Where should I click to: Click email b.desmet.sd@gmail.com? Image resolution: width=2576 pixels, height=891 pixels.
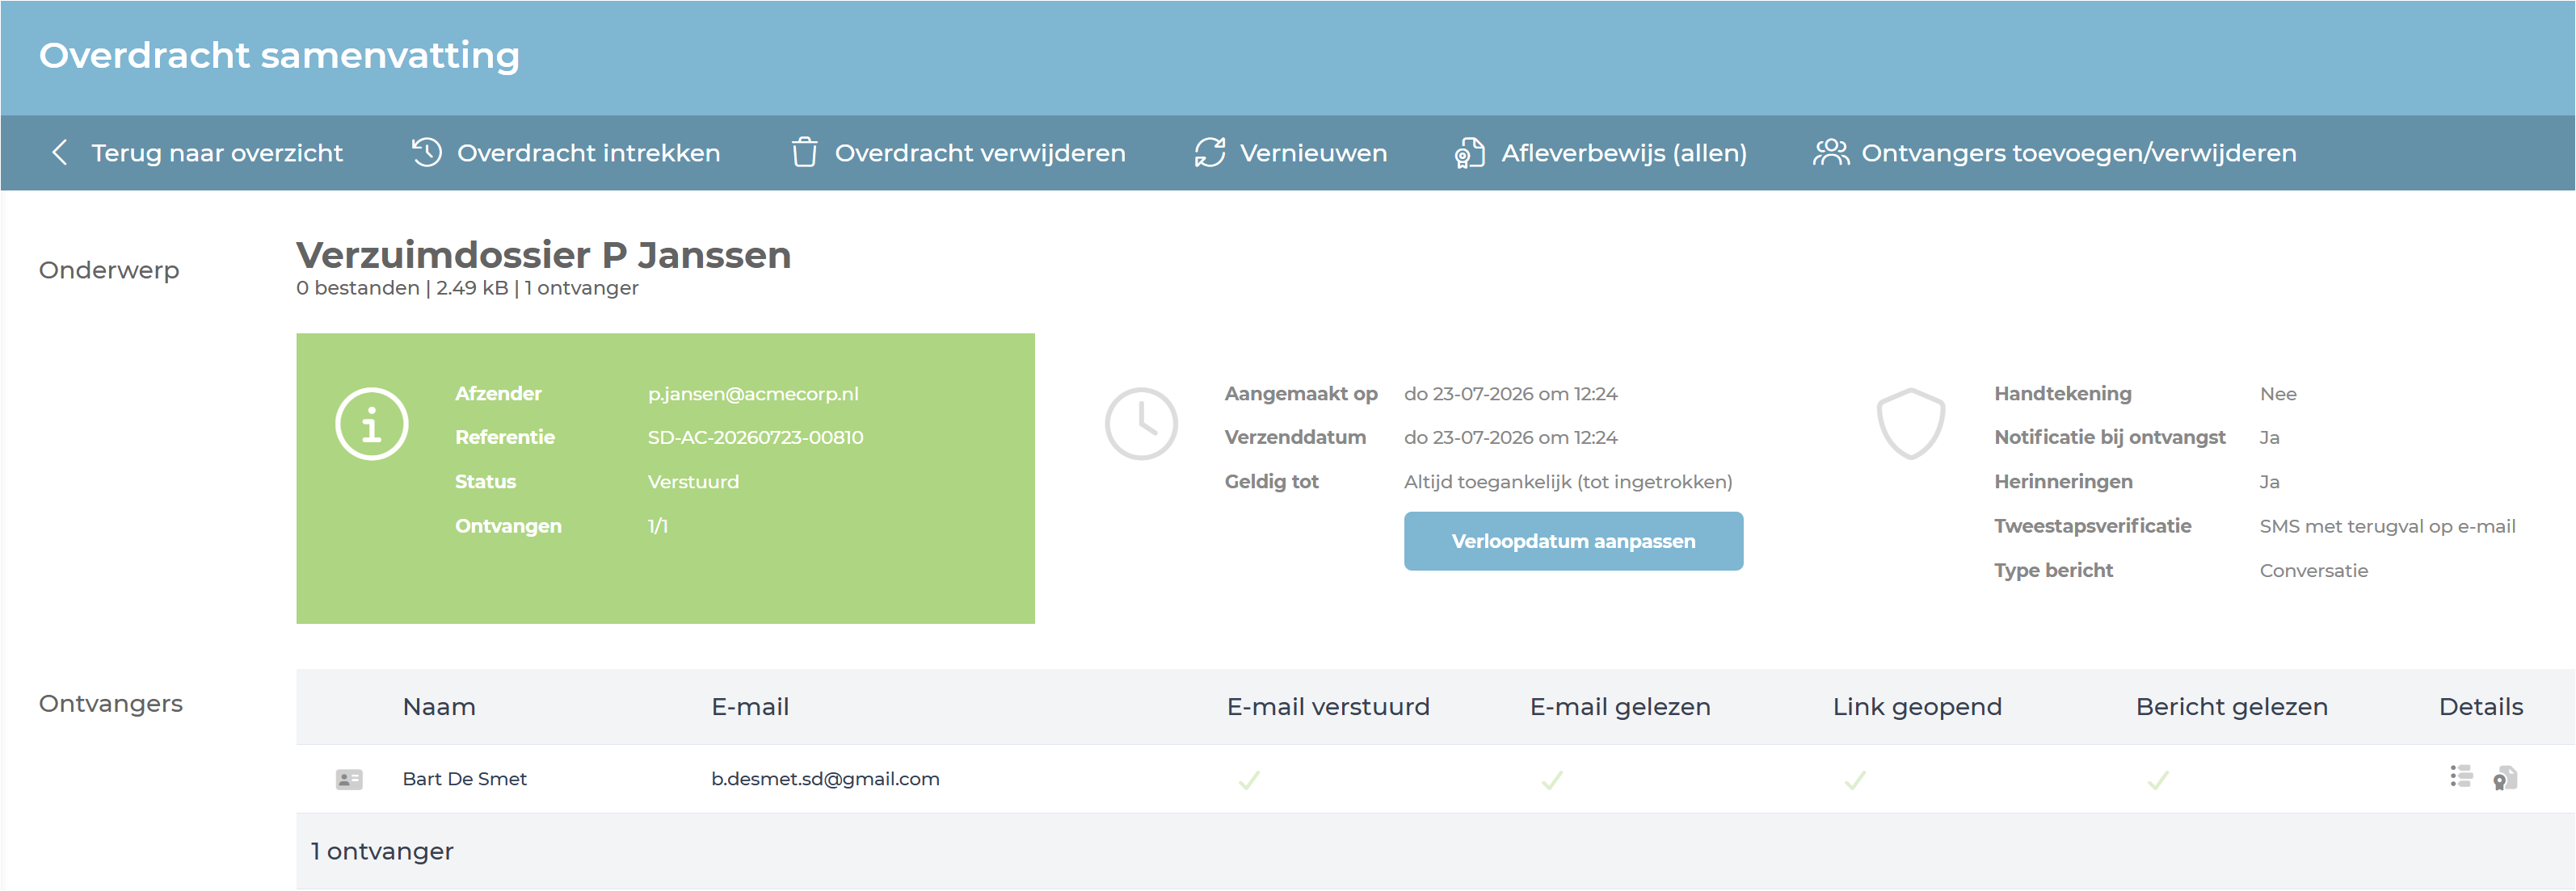coord(825,779)
